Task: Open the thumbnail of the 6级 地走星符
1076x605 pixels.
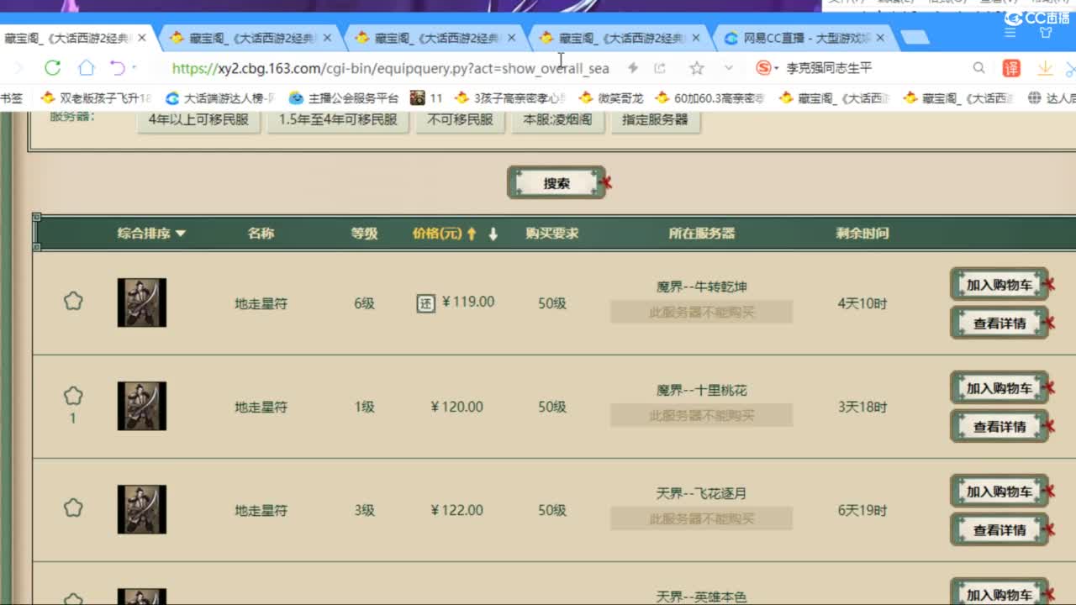Action: pos(142,302)
